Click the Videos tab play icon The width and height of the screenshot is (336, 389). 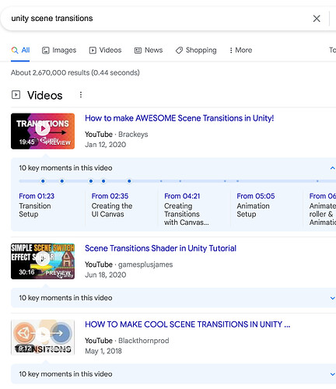coord(93,51)
